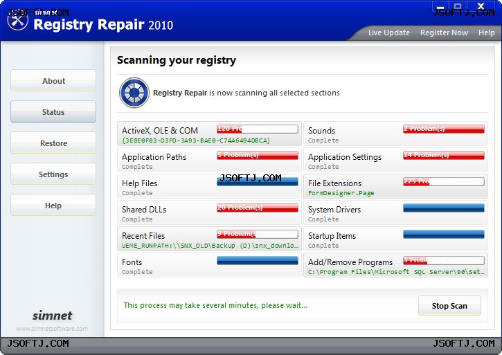This screenshot has width=502, height=355.
Task: Select the Recent Files label
Action: (143, 235)
